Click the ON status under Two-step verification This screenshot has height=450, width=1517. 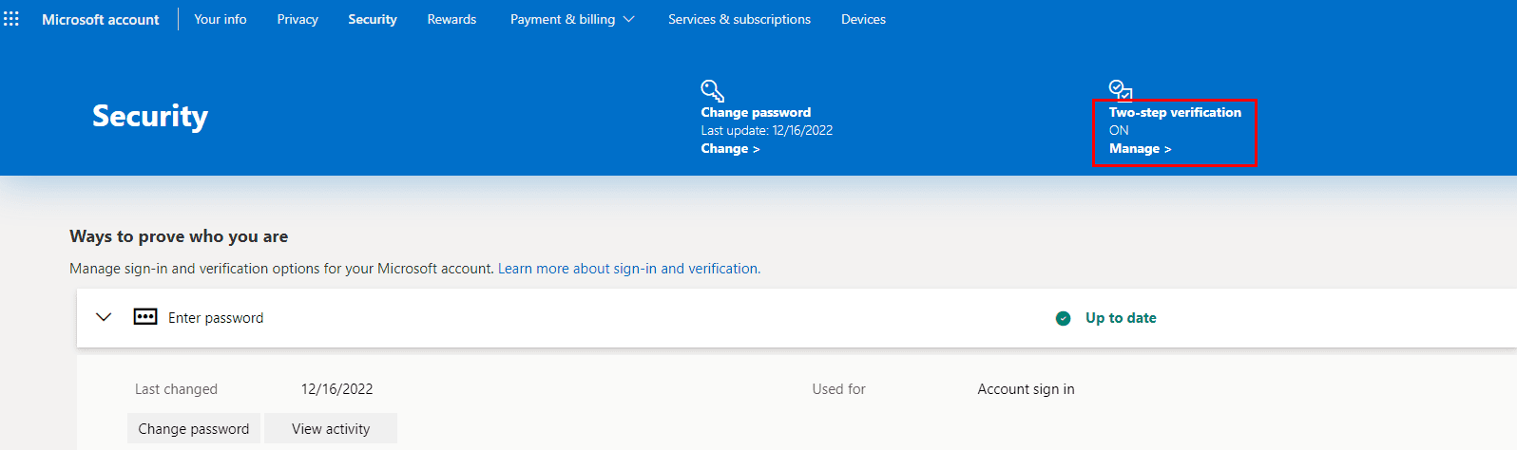pos(1119,130)
